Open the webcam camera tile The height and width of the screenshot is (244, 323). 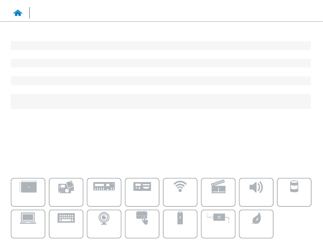104,224
